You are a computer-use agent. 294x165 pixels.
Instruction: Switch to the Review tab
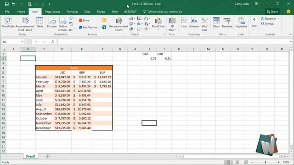click(x=101, y=11)
